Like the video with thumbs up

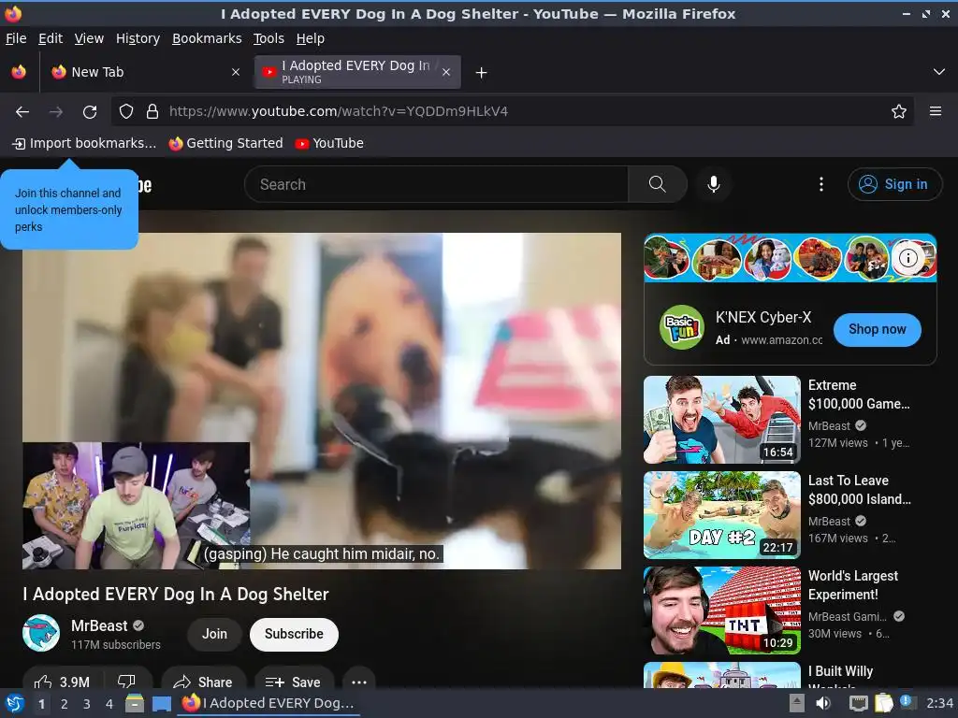pyautogui.click(x=63, y=682)
